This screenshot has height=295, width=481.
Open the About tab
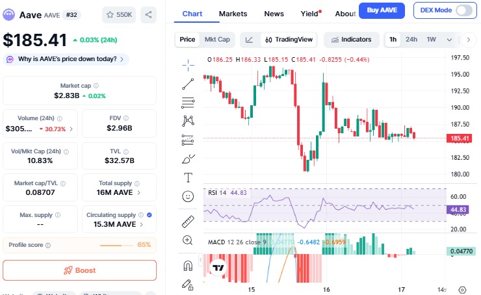click(x=345, y=14)
